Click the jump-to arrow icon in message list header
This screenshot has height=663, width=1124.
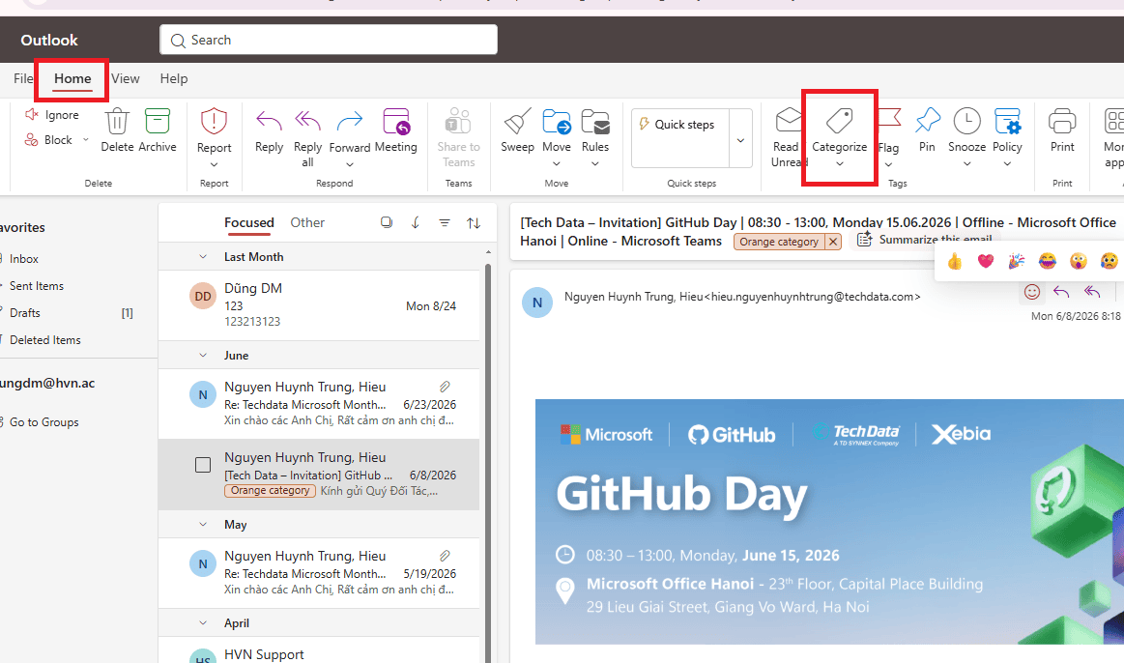(x=415, y=223)
